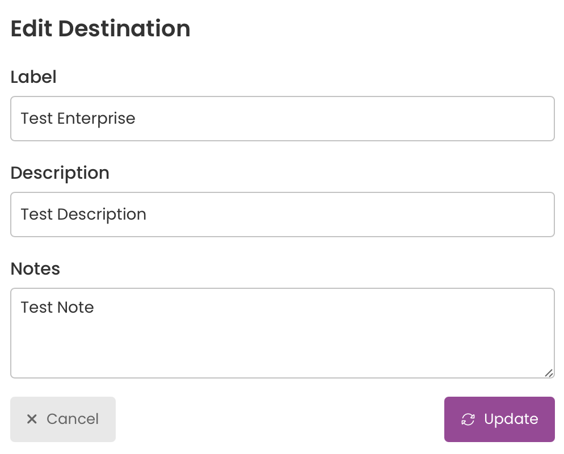Screen dimensions: 564x454
Task: Click the word "Test" in Description field
Action: (37, 215)
